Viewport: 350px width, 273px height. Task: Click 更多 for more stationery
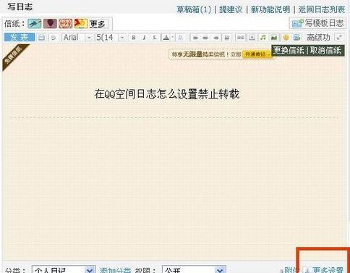pos(98,24)
